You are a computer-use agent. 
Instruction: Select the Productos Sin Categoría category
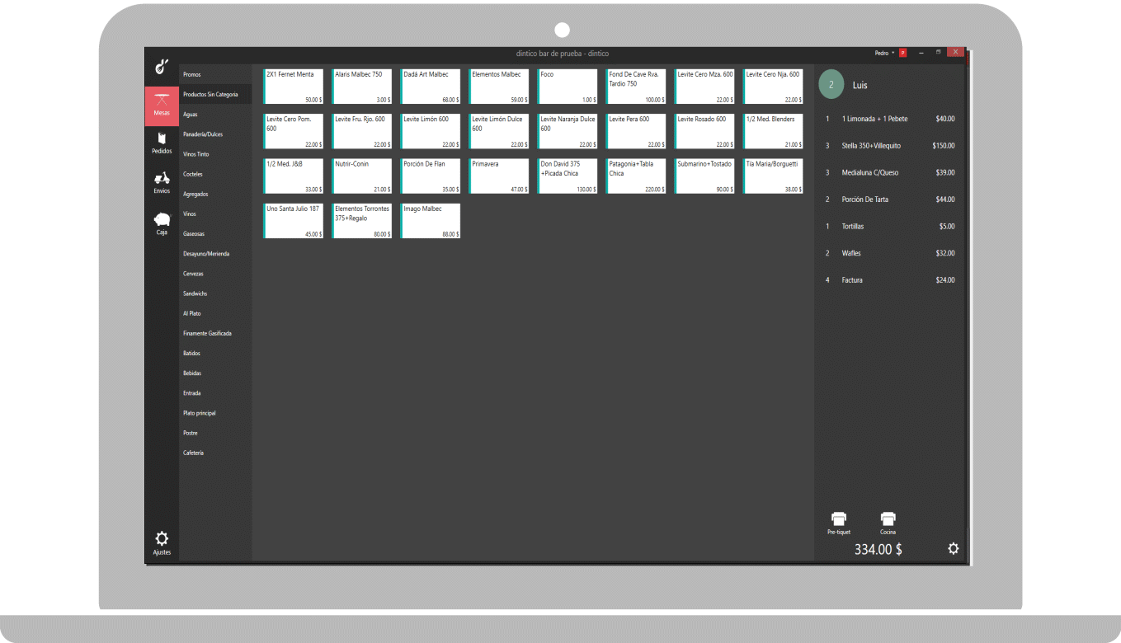(x=215, y=94)
